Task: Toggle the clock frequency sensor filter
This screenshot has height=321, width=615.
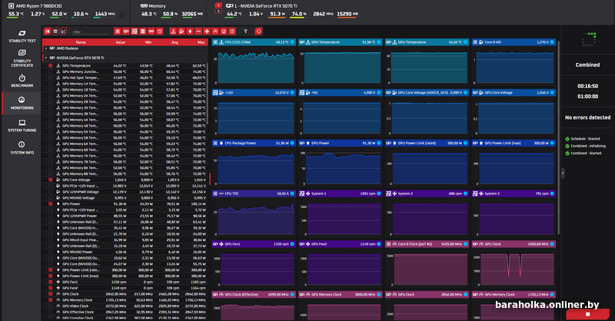Action: tap(215, 31)
